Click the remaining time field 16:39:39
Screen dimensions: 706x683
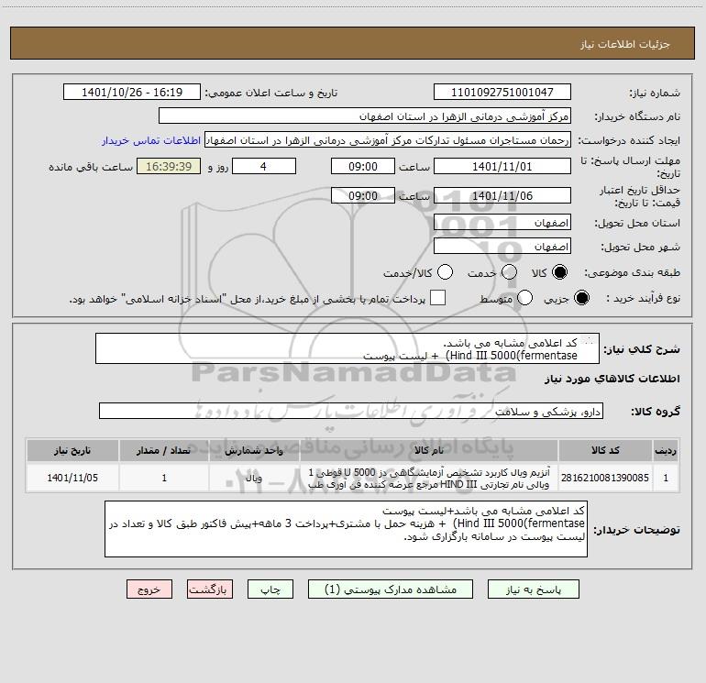coord(169,166)
